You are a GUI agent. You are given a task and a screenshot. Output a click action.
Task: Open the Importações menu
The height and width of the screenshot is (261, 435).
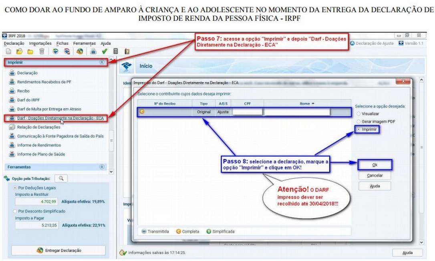coord(40,43)
